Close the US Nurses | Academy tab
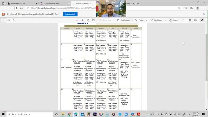 (x=69, y=4)
